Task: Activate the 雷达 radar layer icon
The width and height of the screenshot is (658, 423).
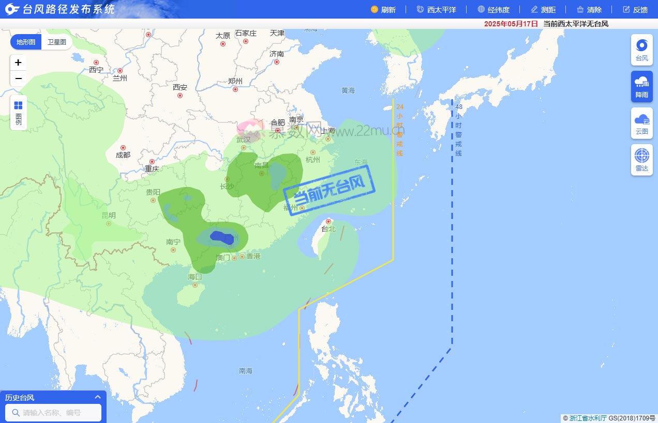Action: pos(641,160)
